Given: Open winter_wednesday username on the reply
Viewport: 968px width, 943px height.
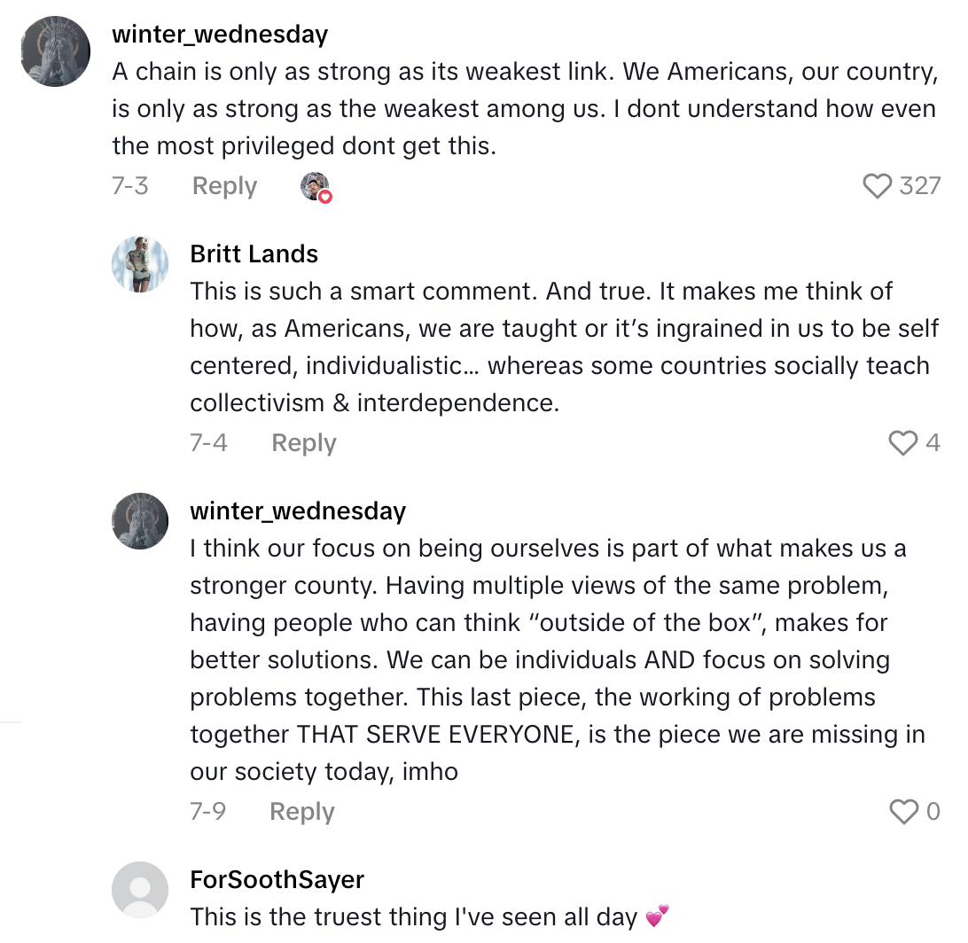Looking at the screenshot, I should tap(298, 511).
